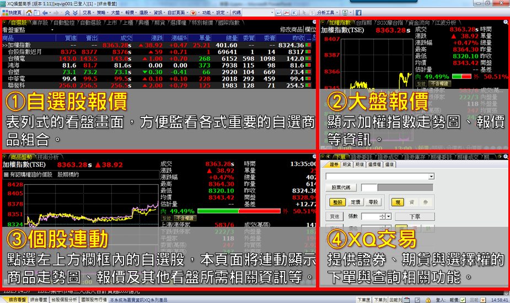The width and height of the screenshot is (510, 303).
Task: Click the 下單匣 button in status bar
Action: [364, 300]
